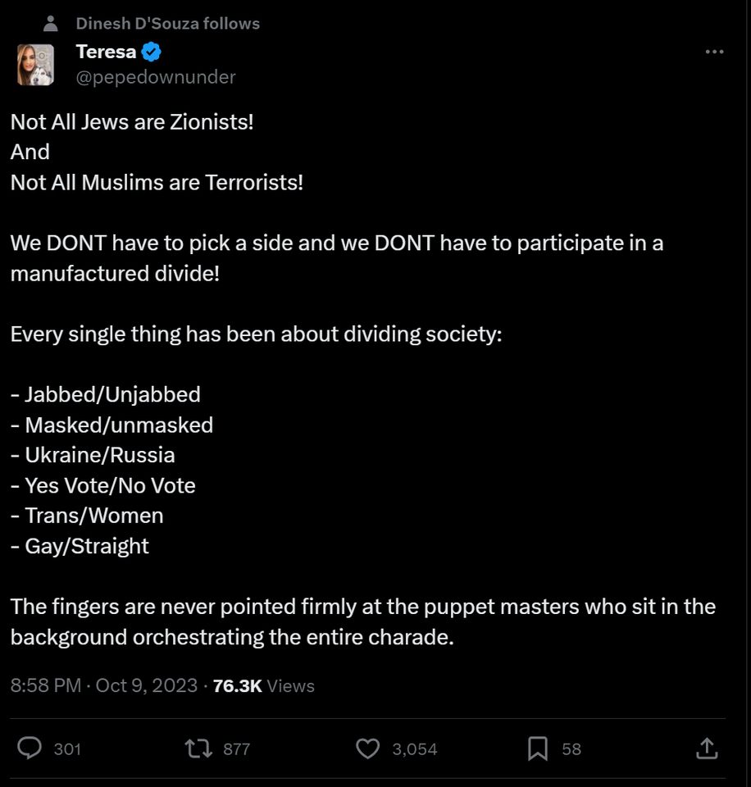Bookmark the tweet using the bookmark icon
Viewport: 751px width, 787px height.
pyautogui.click(x=538, y=748)
